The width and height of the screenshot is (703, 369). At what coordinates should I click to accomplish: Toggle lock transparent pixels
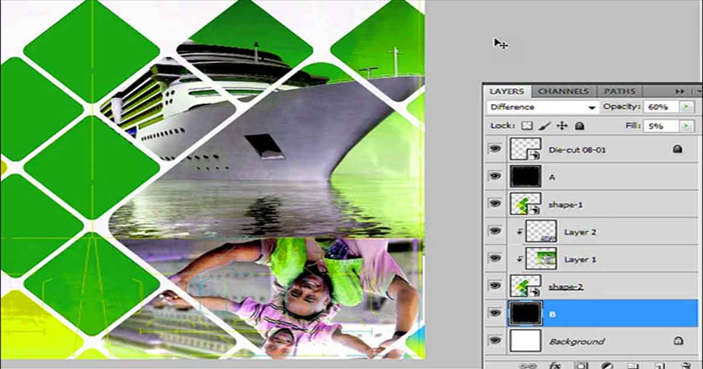pos(526,125)
